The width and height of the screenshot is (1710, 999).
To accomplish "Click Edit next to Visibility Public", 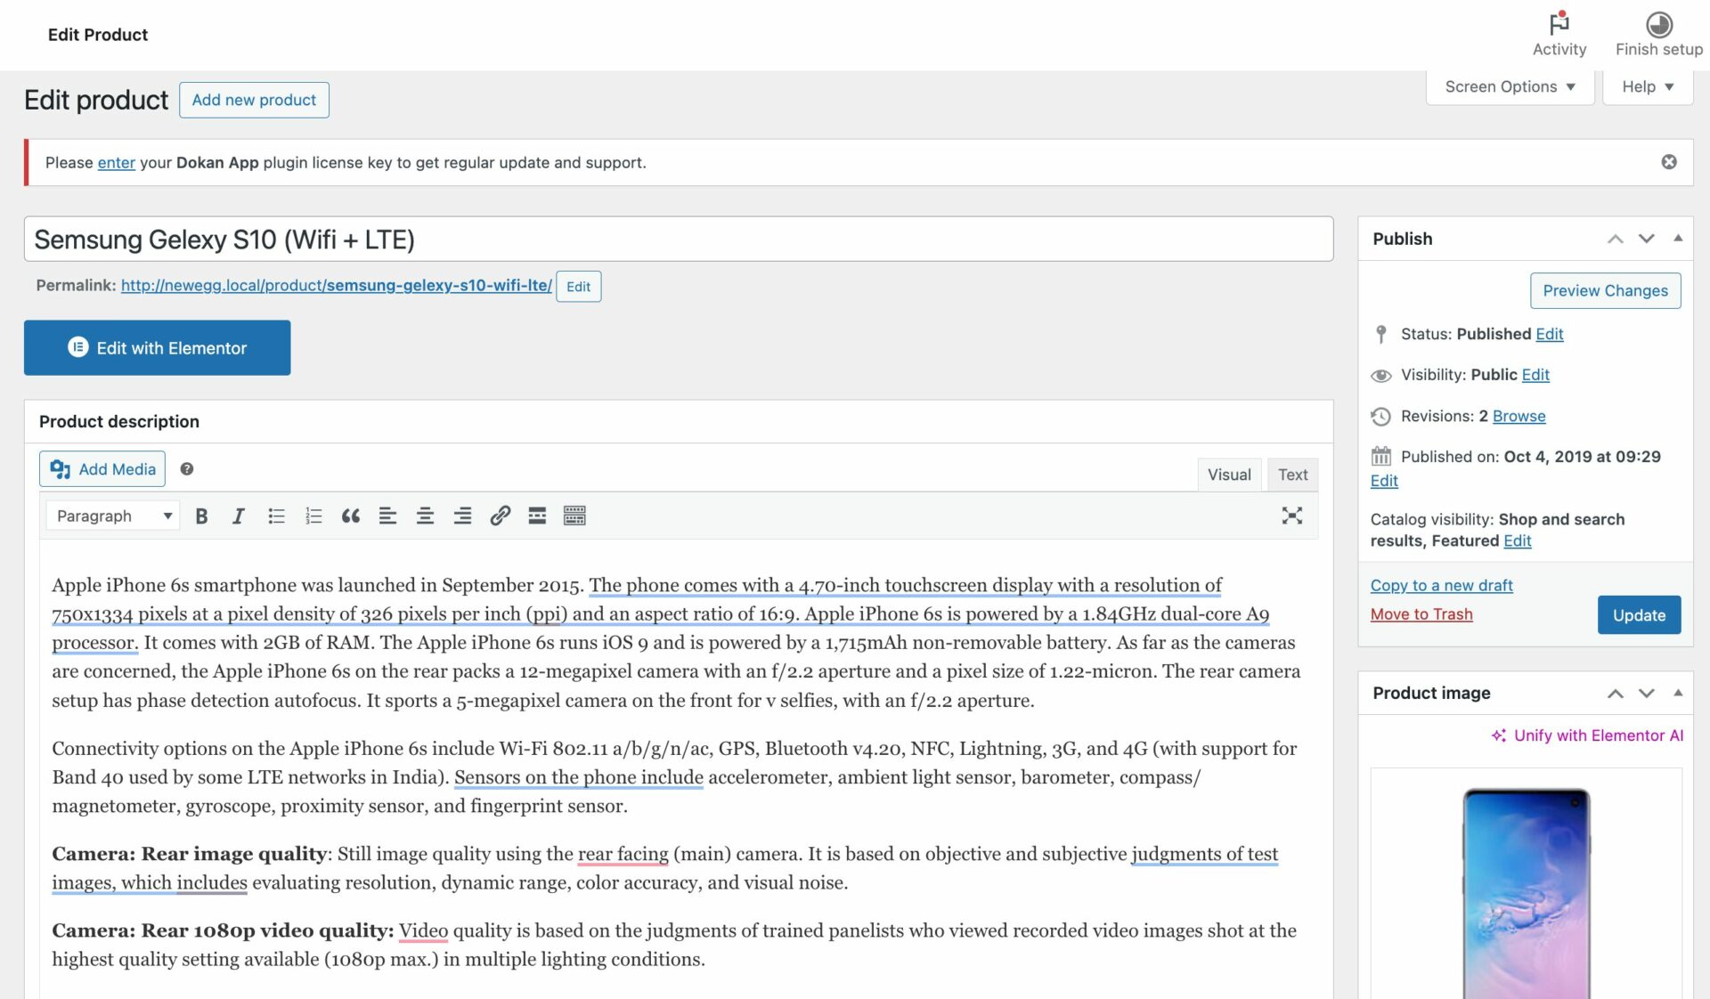I will coord(1534,375).
